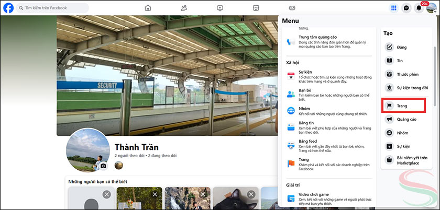Viewport: 440px width, 210px height.
Task: Open Sự kiện in Xã hội section
Action: [329, 77]
